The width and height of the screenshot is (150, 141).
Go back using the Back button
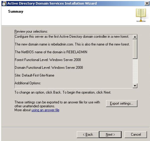pyautogui.click(x=88, y=135)
